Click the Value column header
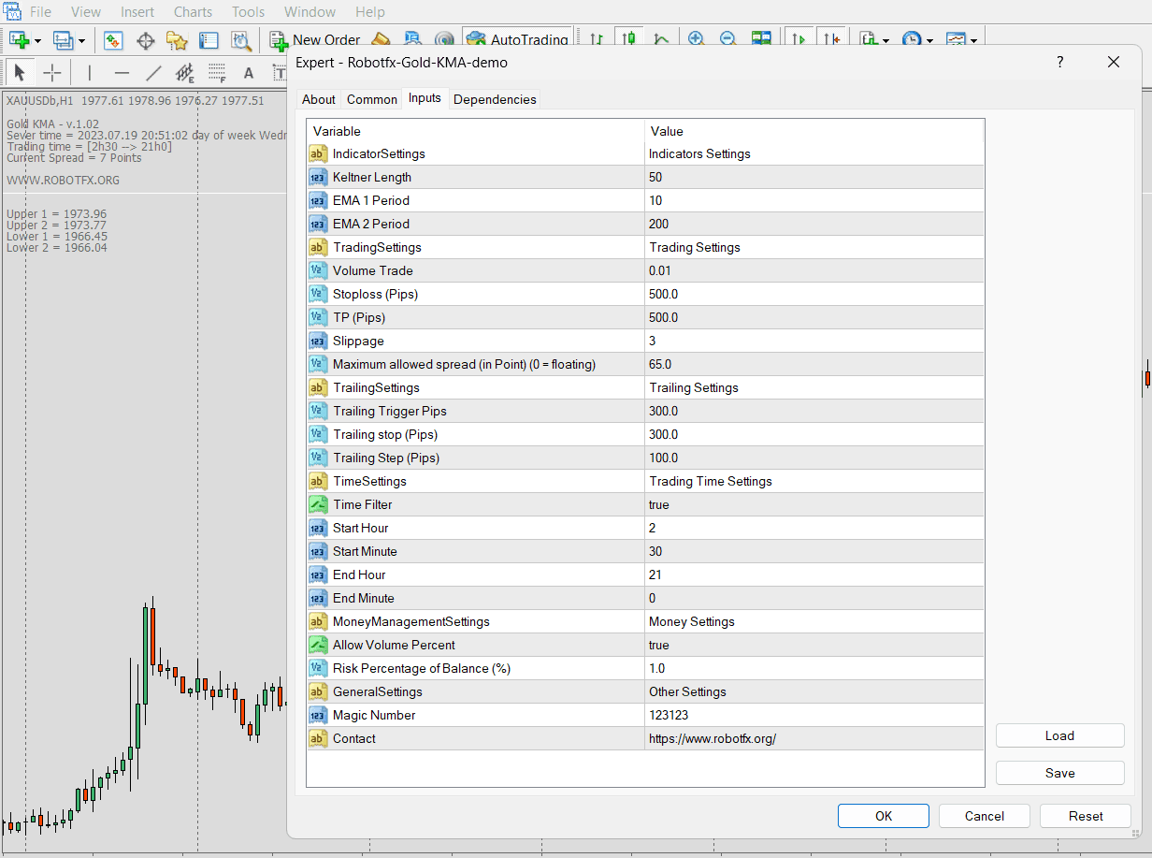This screenshot has width=1152, height=858. coord(814,131)
